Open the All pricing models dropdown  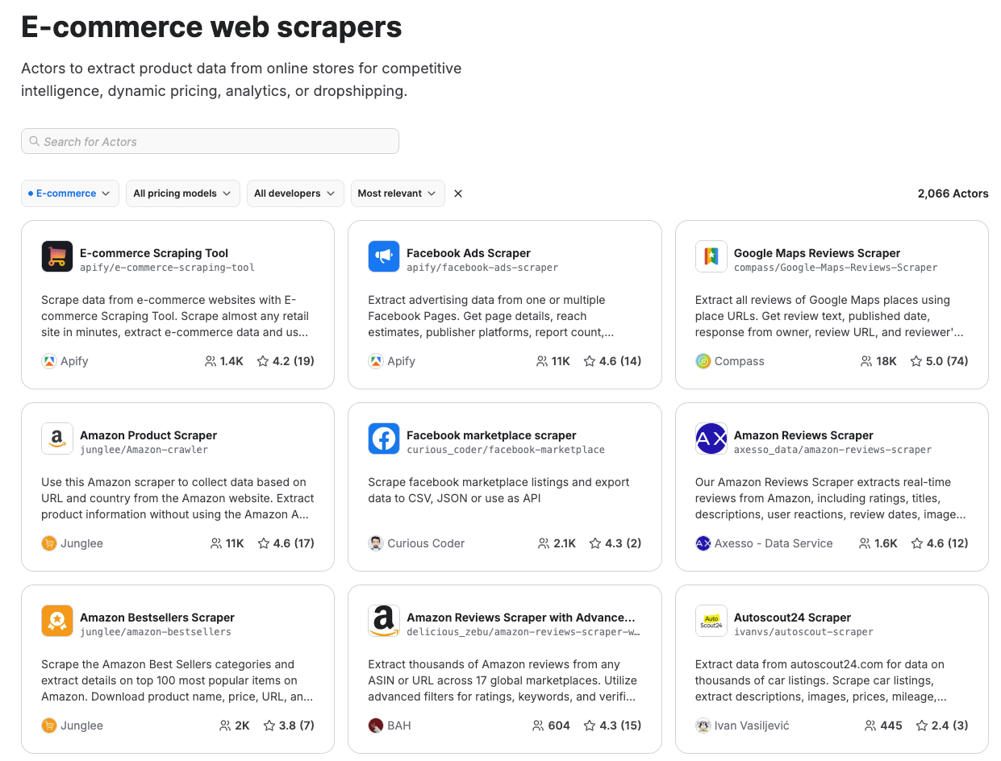tap(182, 193)
